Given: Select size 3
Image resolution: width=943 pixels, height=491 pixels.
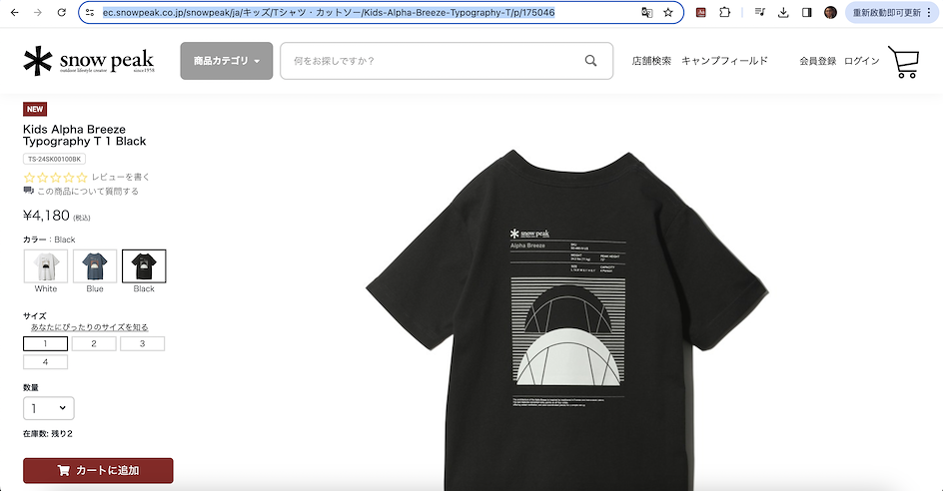Looking at the screenshot, I should (143, 343).
